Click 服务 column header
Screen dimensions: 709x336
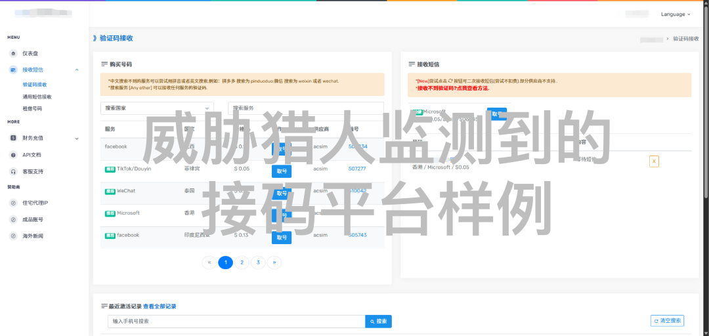coord(110,129)
